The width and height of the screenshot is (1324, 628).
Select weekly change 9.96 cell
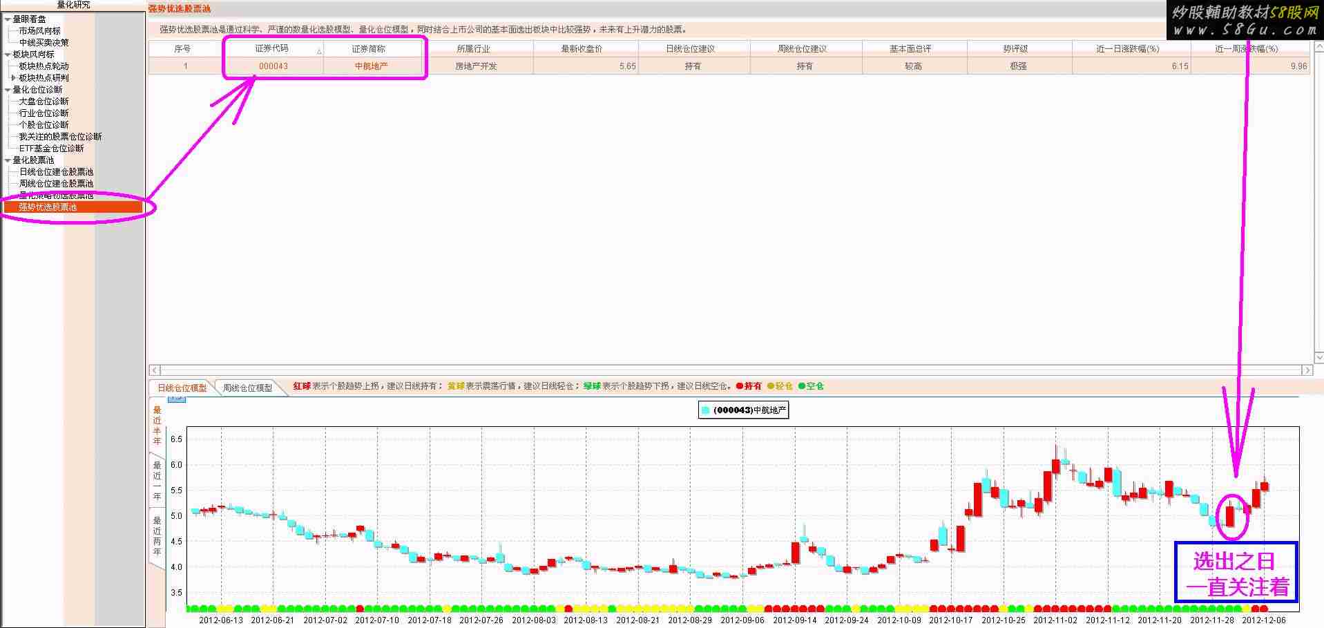1250,66
